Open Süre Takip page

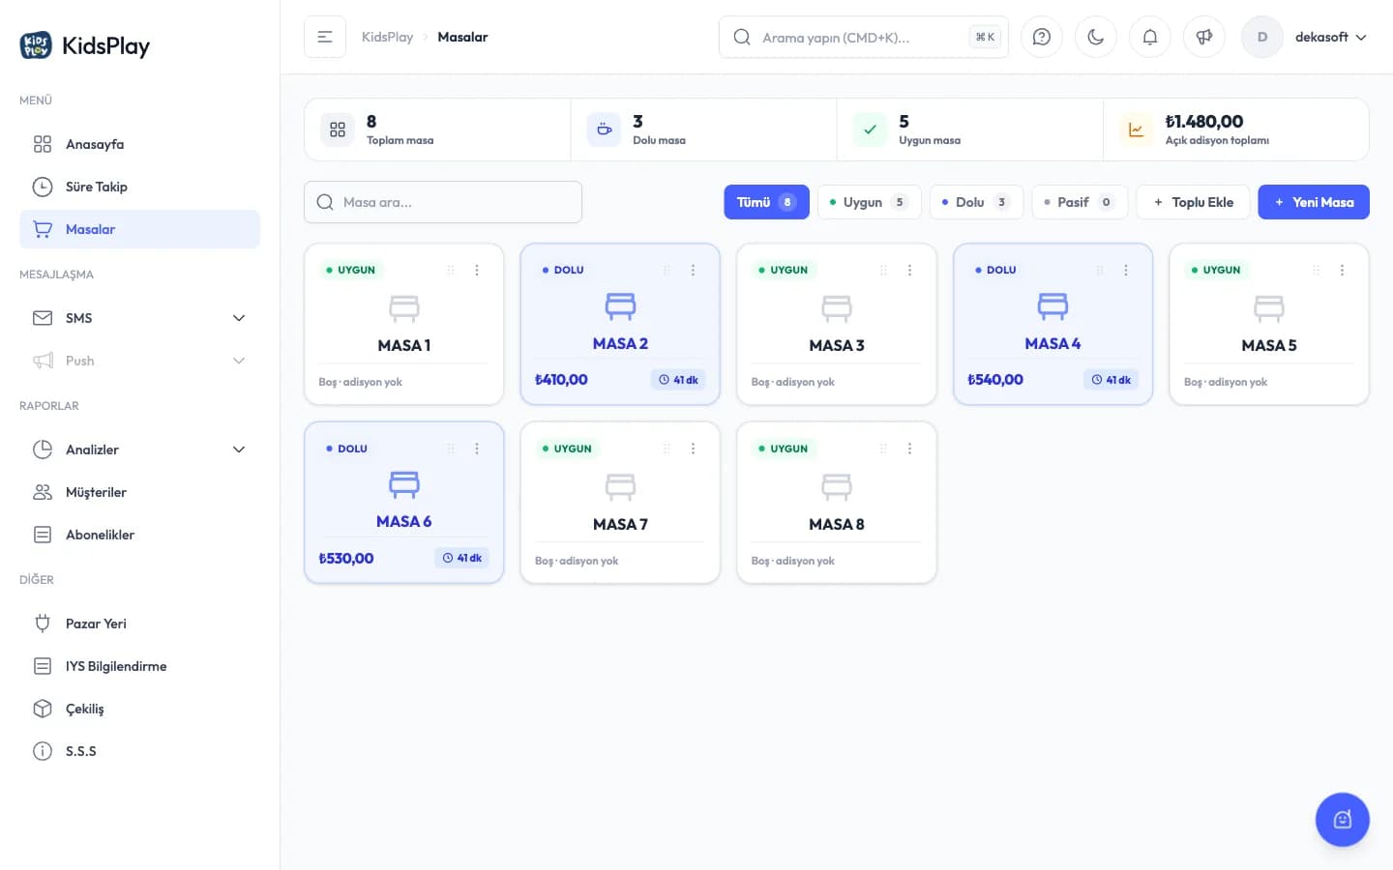139,187
